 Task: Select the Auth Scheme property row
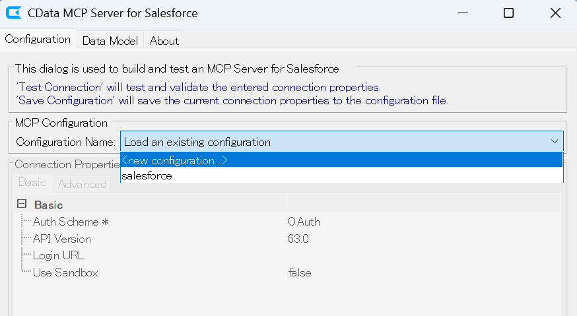click(287, 222)
